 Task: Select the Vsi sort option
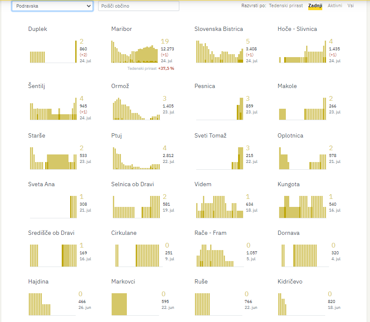(351, 6)
